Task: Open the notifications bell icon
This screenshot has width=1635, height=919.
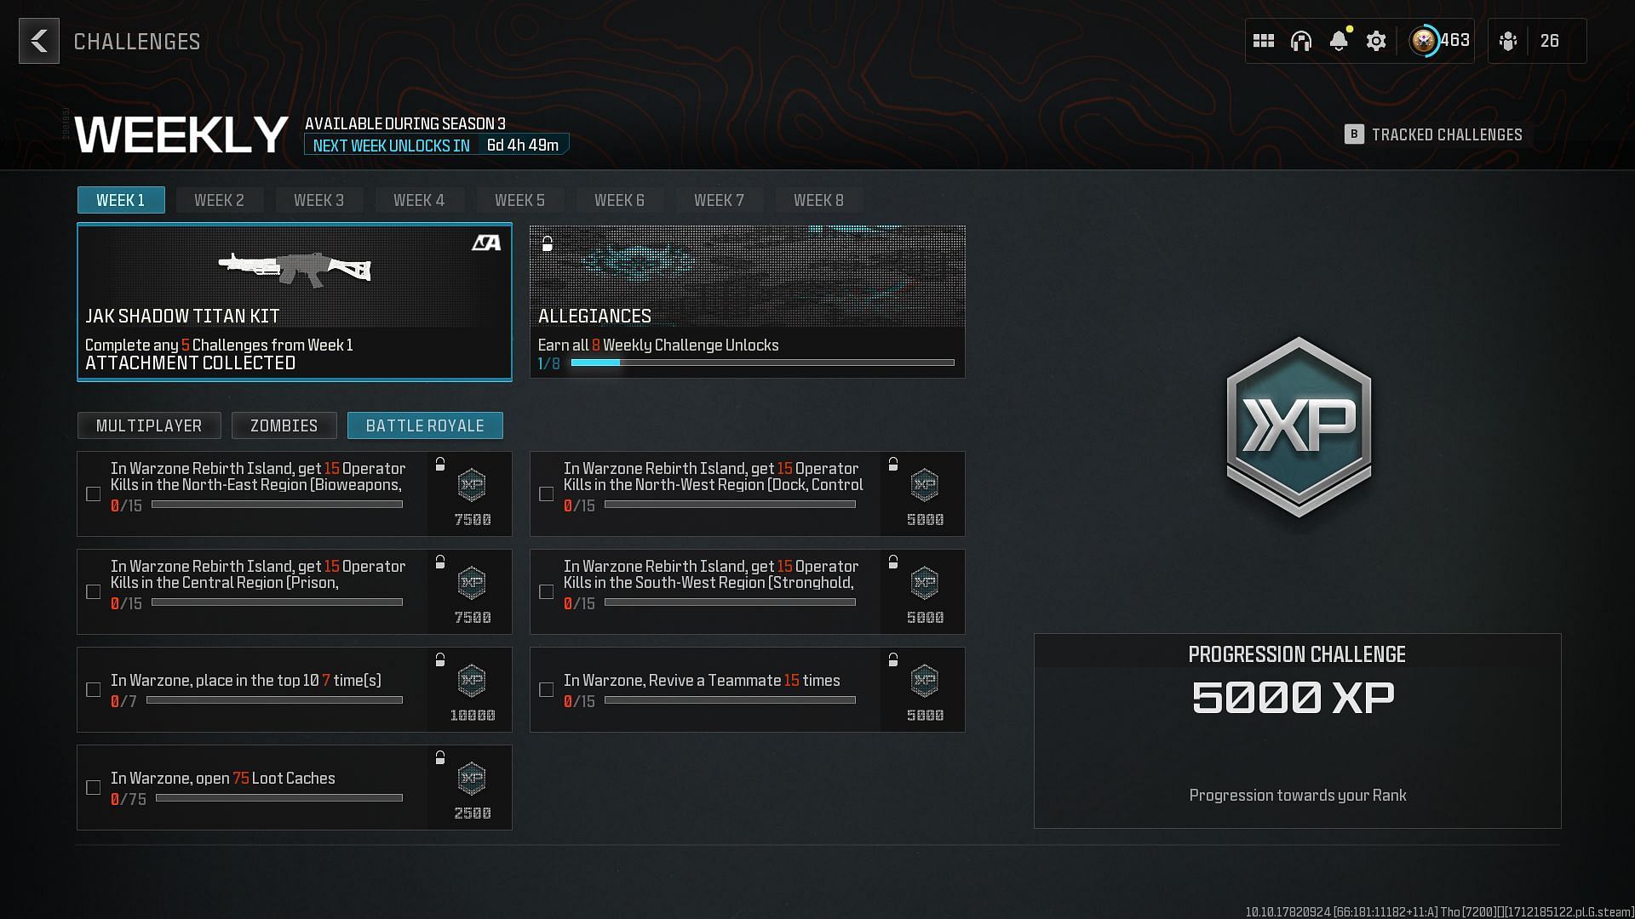Action: pos(1339,40)
